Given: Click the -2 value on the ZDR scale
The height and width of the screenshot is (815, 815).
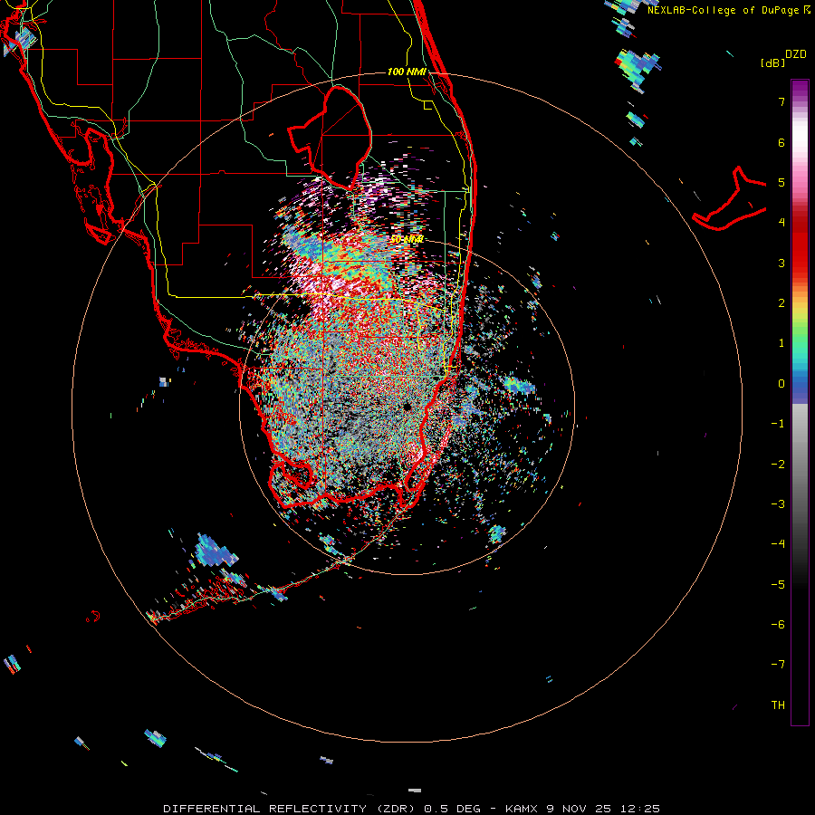Looking at the screenshot, I should point(778,464).
